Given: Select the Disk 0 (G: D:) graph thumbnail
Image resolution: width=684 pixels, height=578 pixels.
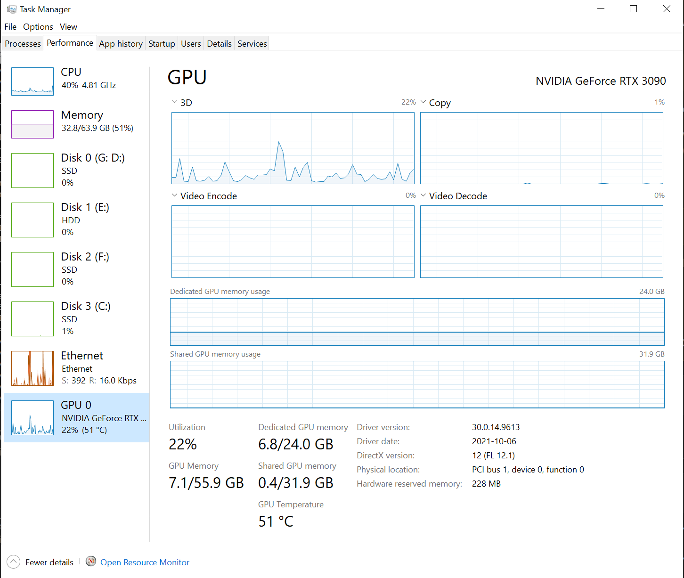Looking at the screenshot, I should (33, 171).
